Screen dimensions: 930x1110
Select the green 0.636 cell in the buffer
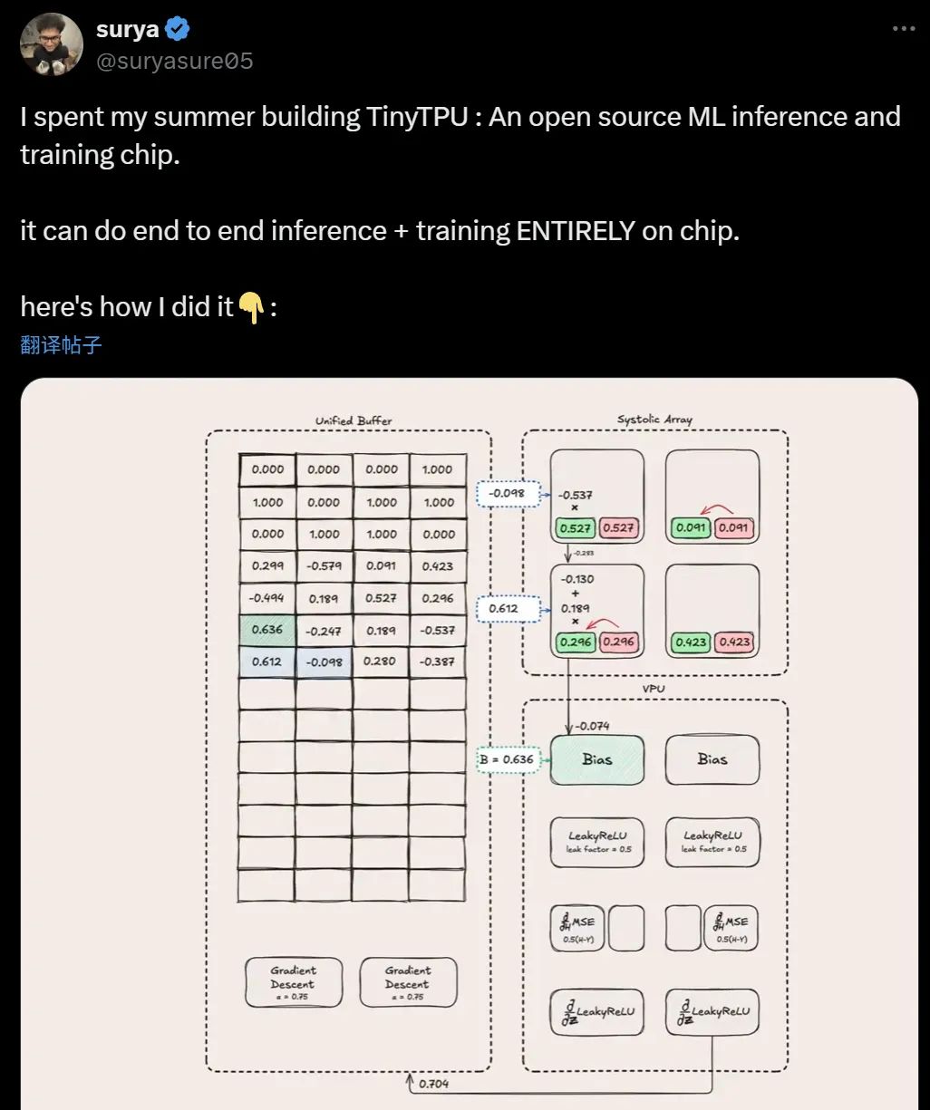[x=266, y=629]
